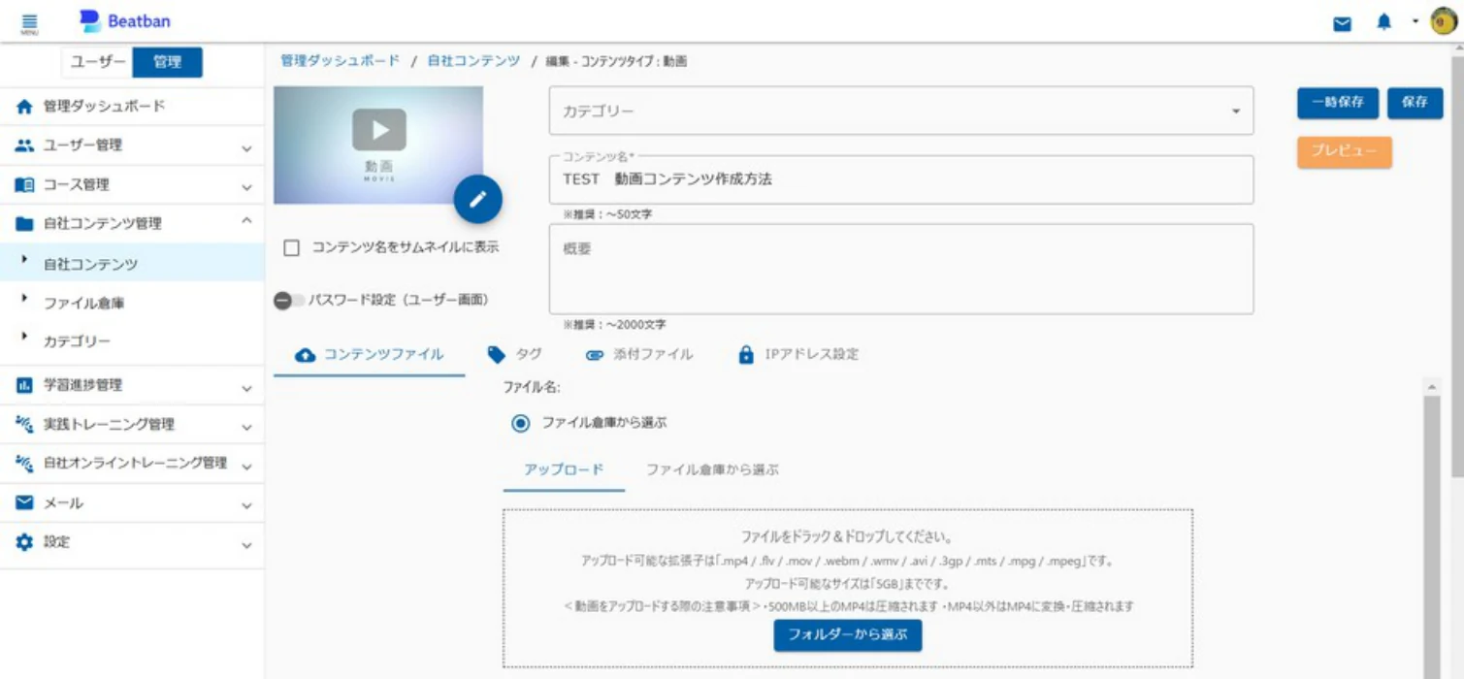
Task: Open the mail envelope icon in header
Action: (x=1342, y=23)
